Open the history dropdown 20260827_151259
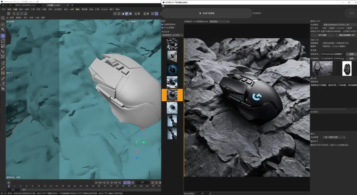This screenshot has height=195, width=357. (x=172, y=35)
